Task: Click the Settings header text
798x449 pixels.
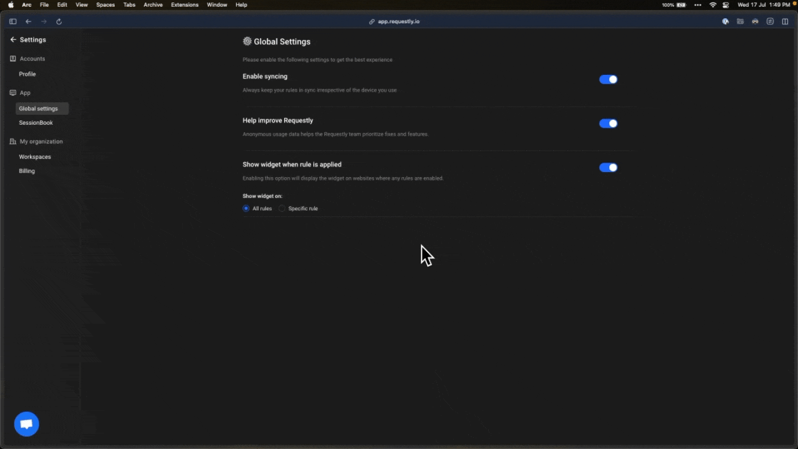Action: (33, 39)
